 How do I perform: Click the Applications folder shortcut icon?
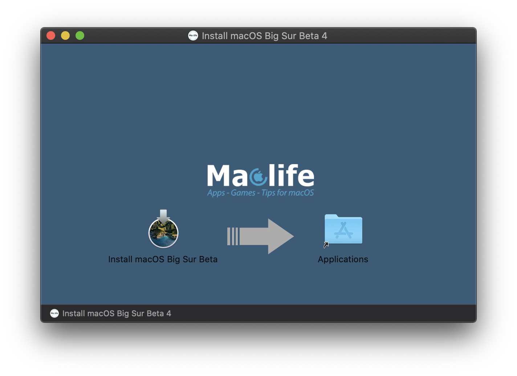click(x=343, y=230)
